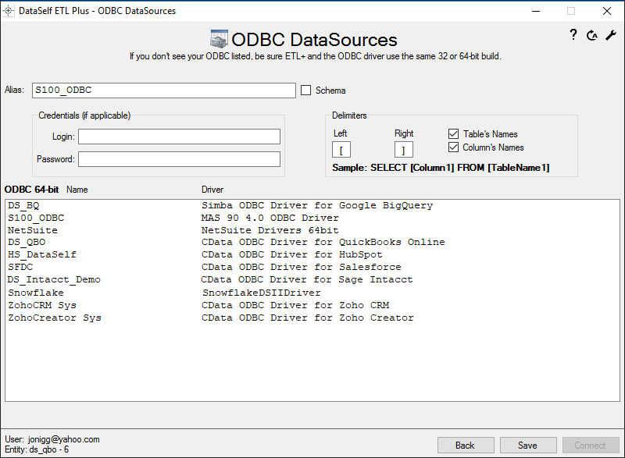Click the Back button
This screenshot has height=458, width=625.
click(465, 445)
